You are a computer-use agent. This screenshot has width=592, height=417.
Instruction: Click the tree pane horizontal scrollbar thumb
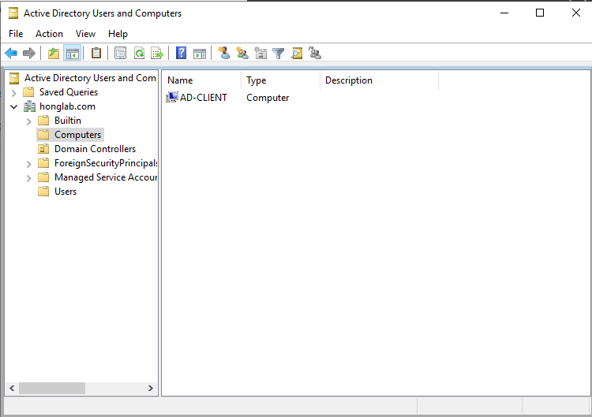pyautogui.click(x=52, y=388)
